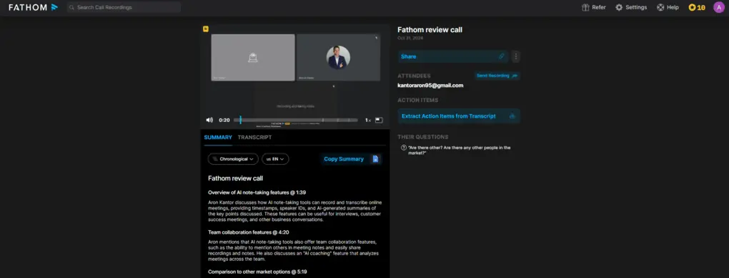Click the Fathom logo
This screenshot has height=278, width=729.
coord(33,7)
